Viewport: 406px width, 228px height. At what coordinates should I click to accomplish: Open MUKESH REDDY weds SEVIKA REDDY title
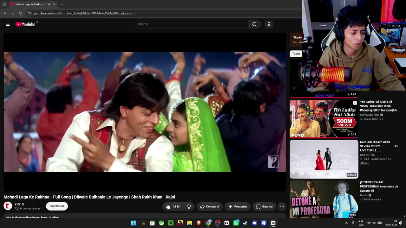click(x=379, y=146)
